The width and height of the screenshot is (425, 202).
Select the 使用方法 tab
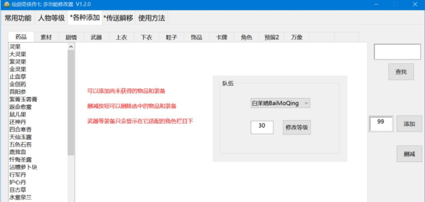[x=152, y=18]
